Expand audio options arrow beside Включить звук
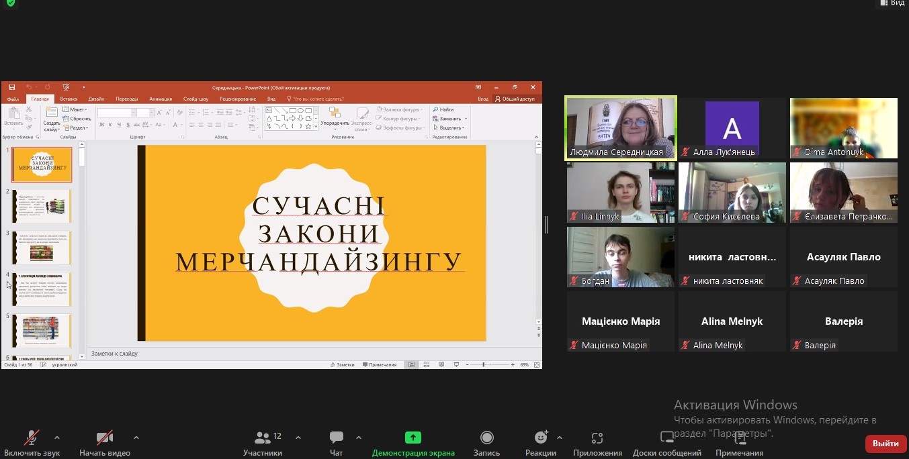 (57, 438)
